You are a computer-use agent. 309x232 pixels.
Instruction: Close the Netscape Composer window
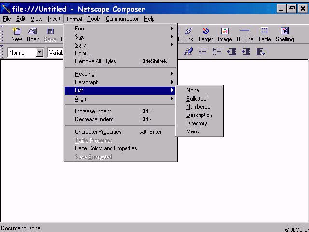coord(303,9)
